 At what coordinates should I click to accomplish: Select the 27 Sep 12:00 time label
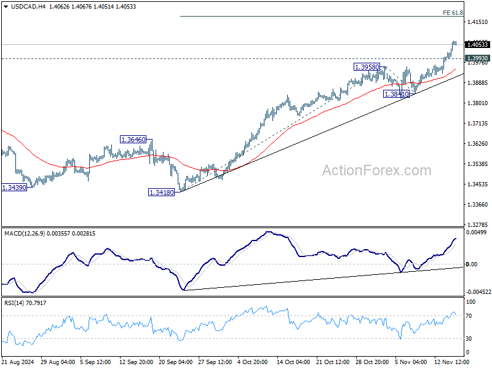pyautogui.click(x=215, y=362)
